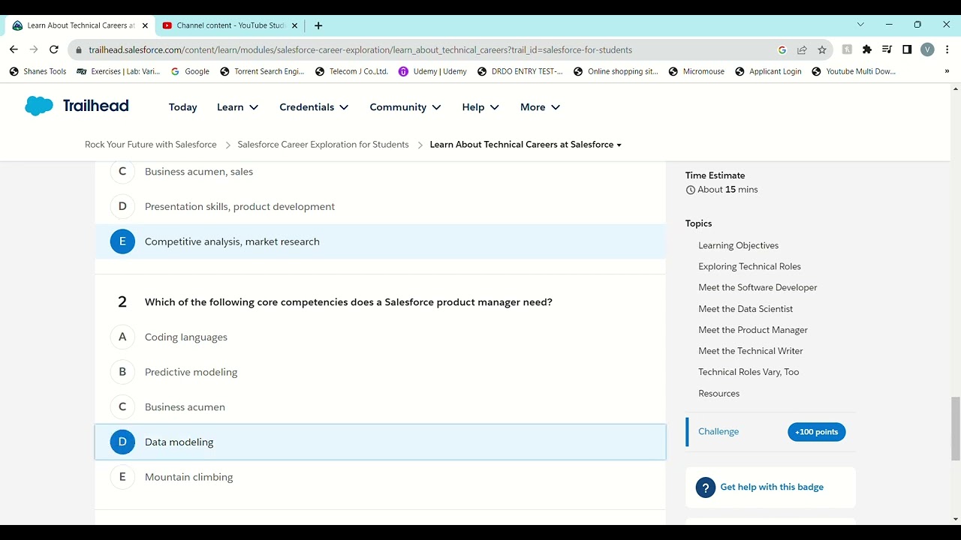Screen dimensions: 961x540
Task: Switch to Learn About Technical Careers tab
Action: tap(80, 25)
